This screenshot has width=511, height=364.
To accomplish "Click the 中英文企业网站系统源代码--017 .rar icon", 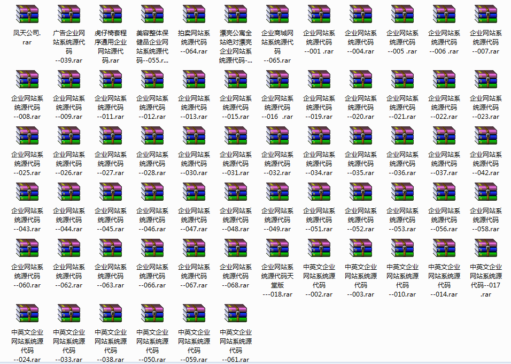I will pos(486,248).
